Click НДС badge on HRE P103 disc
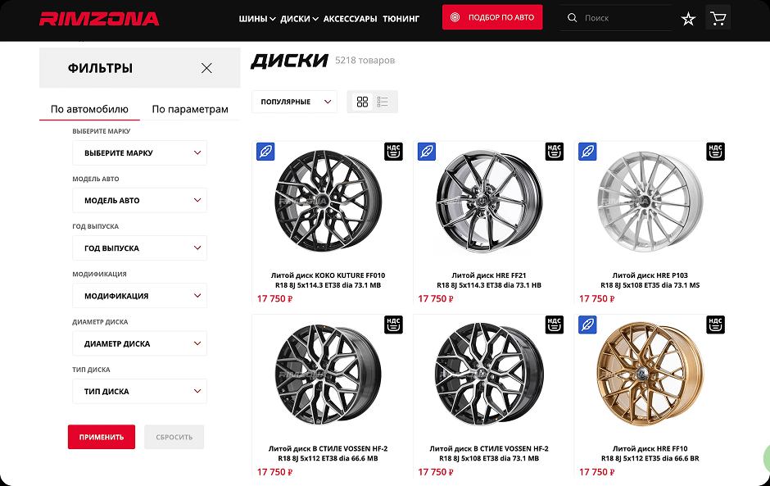The image size is (770, 486). [x=715, y=152]
